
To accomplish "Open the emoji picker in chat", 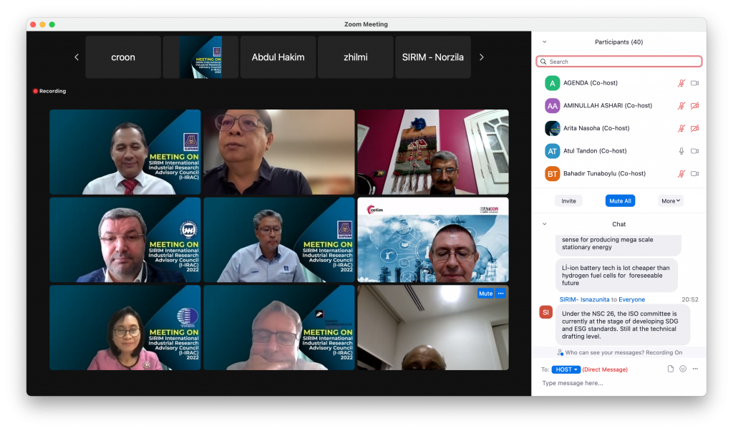I will tap(683, 369).
